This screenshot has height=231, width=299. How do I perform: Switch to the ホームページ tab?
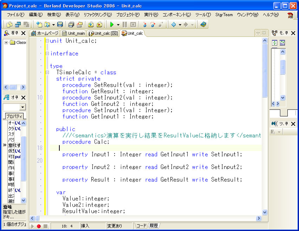click(45, 33)
